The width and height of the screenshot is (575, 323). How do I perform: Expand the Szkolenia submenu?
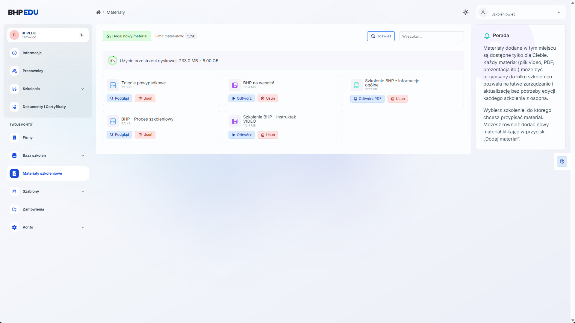pyautogui.click(x=83, y=89)
